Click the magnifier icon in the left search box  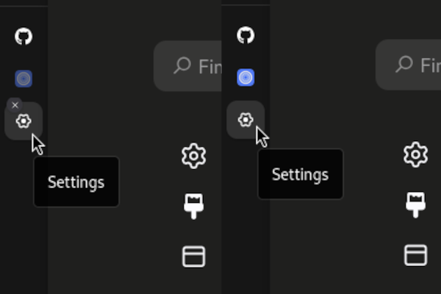[182, 65]
